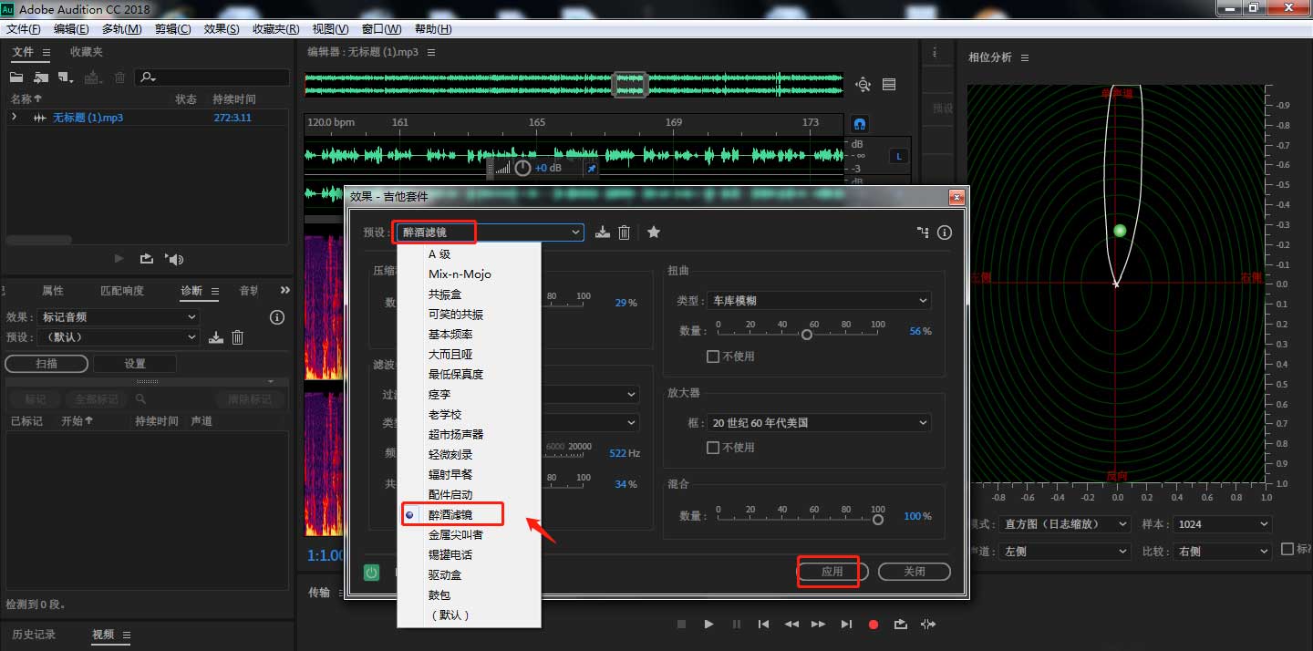
Task: Open effect info with the i icon
Action: coord(944,232)
